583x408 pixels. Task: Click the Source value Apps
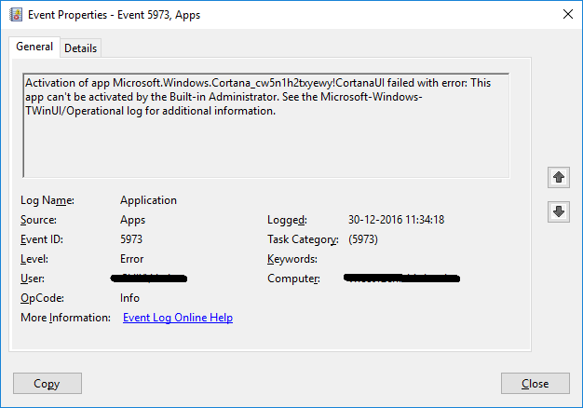click(133, 220)
